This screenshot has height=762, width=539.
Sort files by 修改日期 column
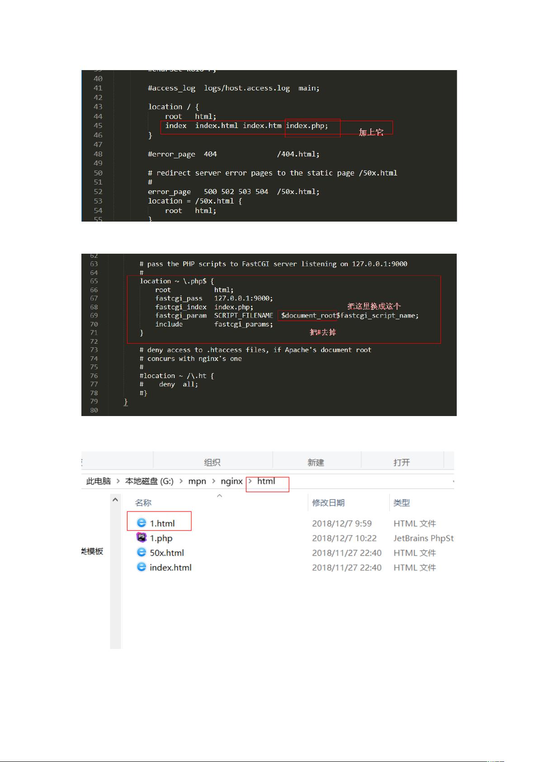tap(328, 502)
